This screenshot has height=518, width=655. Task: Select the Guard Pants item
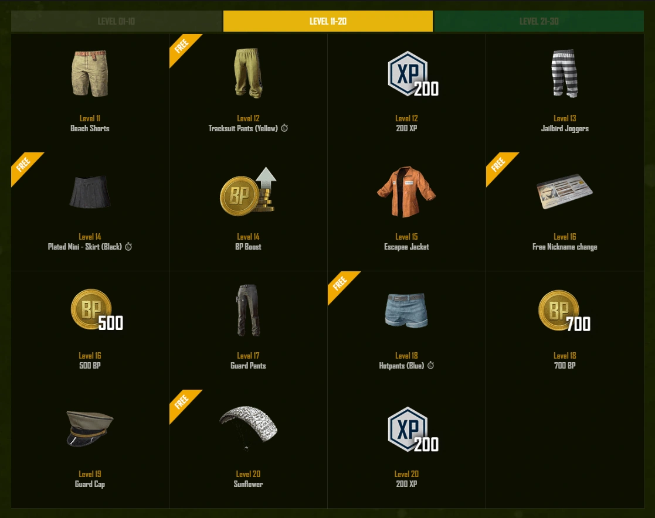(248, 310)
